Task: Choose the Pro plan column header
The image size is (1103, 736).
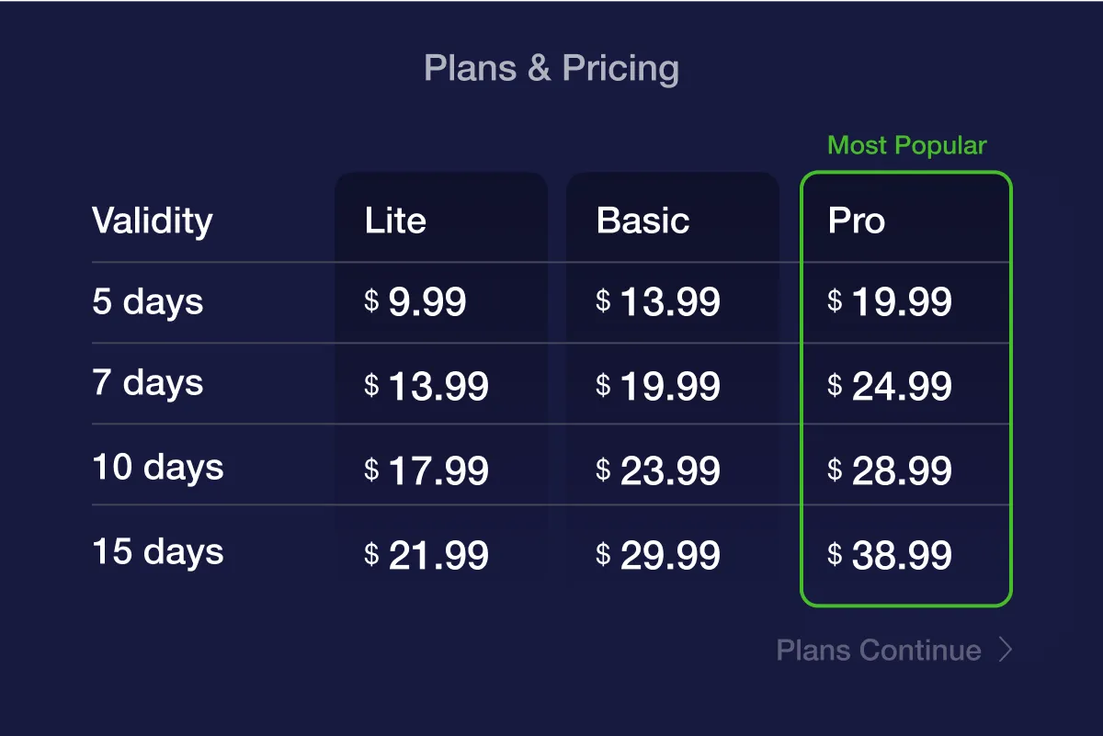Action: click(x=856, y=221)
